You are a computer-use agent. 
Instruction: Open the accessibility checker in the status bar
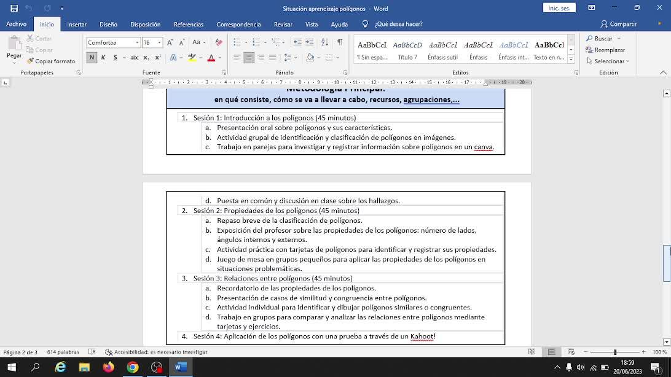tap(156, 352)
